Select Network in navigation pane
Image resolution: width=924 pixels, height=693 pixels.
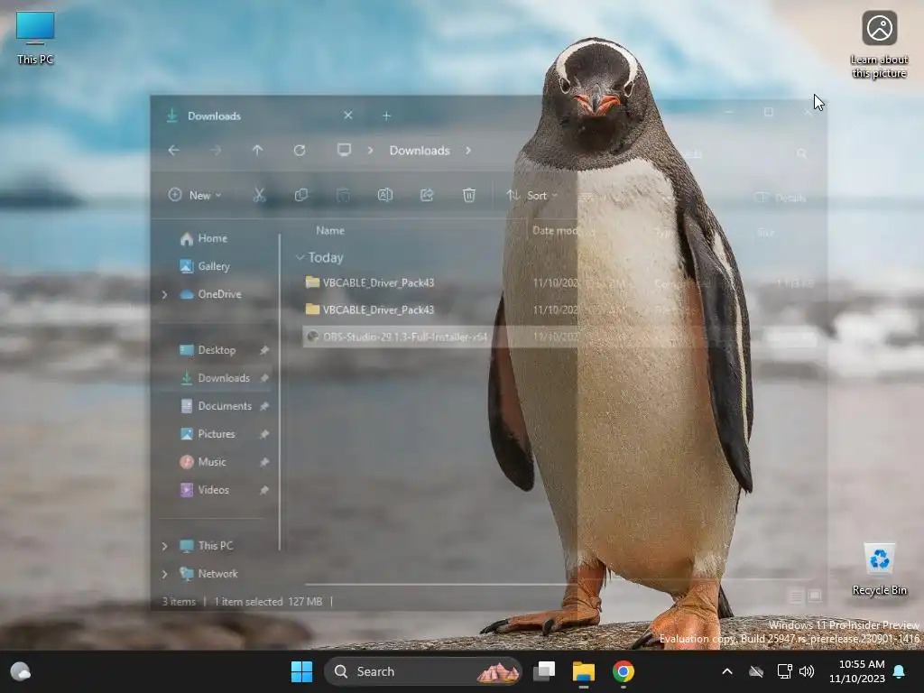(208, 573)
